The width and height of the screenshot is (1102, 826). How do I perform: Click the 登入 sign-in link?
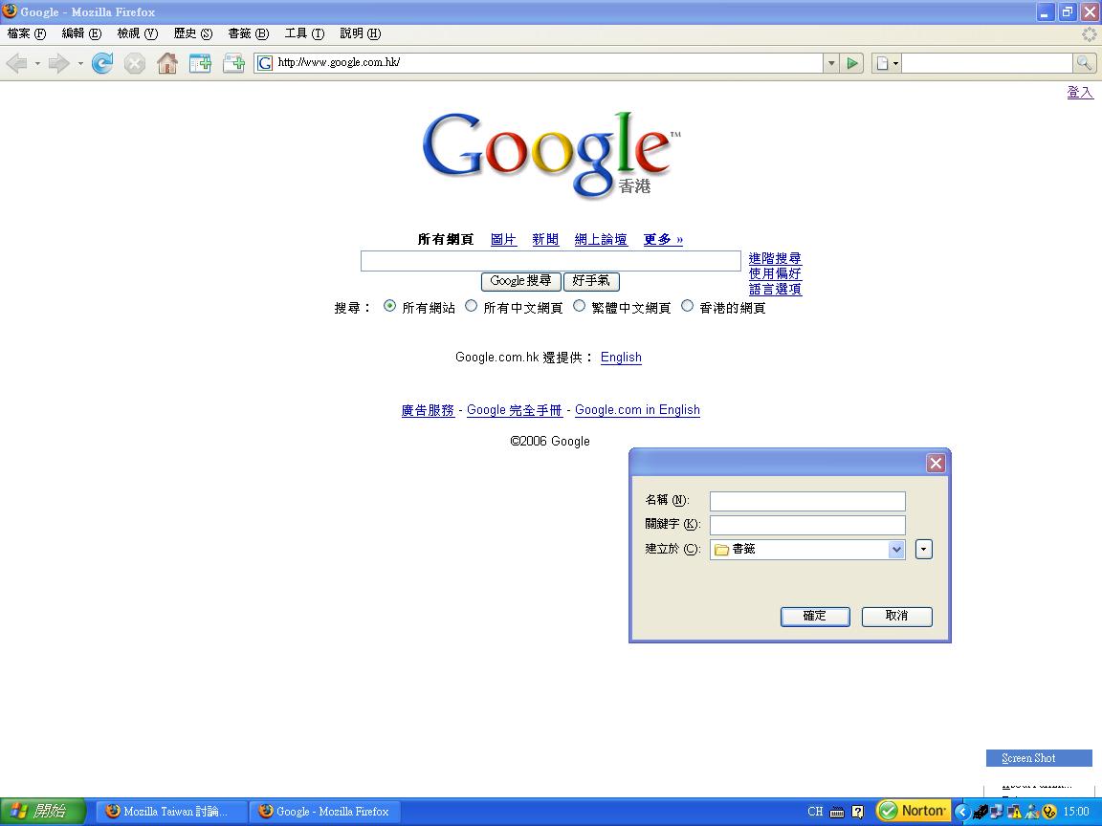[1080, 92]
